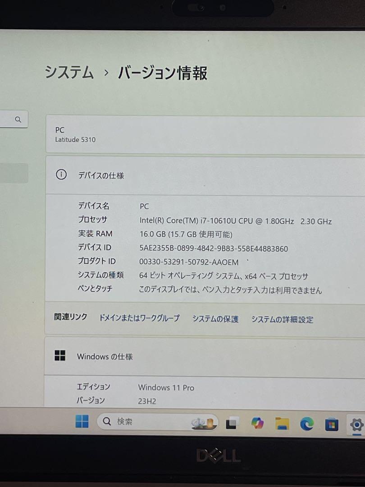Select the 16.0 GB RAM value
Viewport: 365px width, 487px height.
(x=186, y=234)
